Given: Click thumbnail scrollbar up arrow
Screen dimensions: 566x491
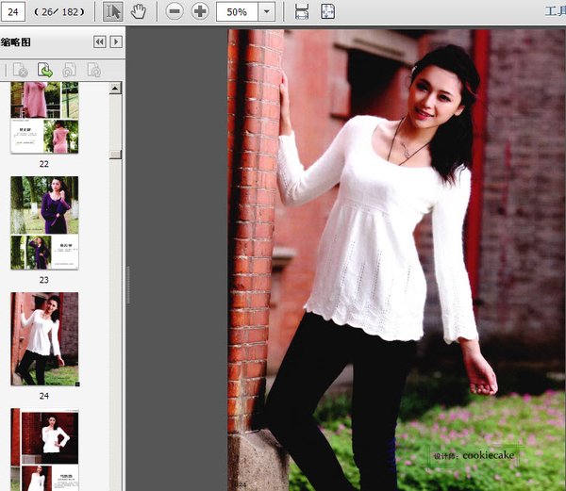Looking at the screenshot, I should 115,89.
